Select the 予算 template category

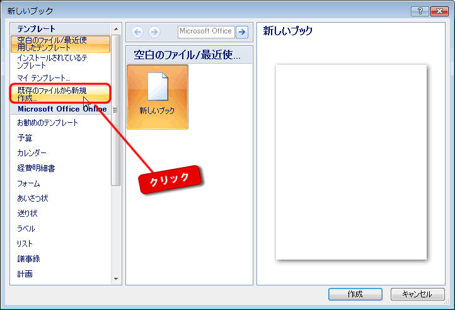[25, 138]
